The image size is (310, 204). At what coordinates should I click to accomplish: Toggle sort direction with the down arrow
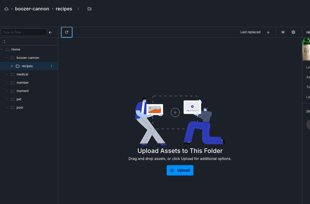268,32
